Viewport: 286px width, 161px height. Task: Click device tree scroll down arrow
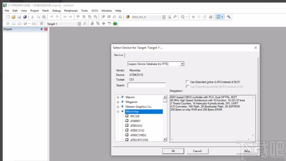pyautogui.click(x=165, y=139)
